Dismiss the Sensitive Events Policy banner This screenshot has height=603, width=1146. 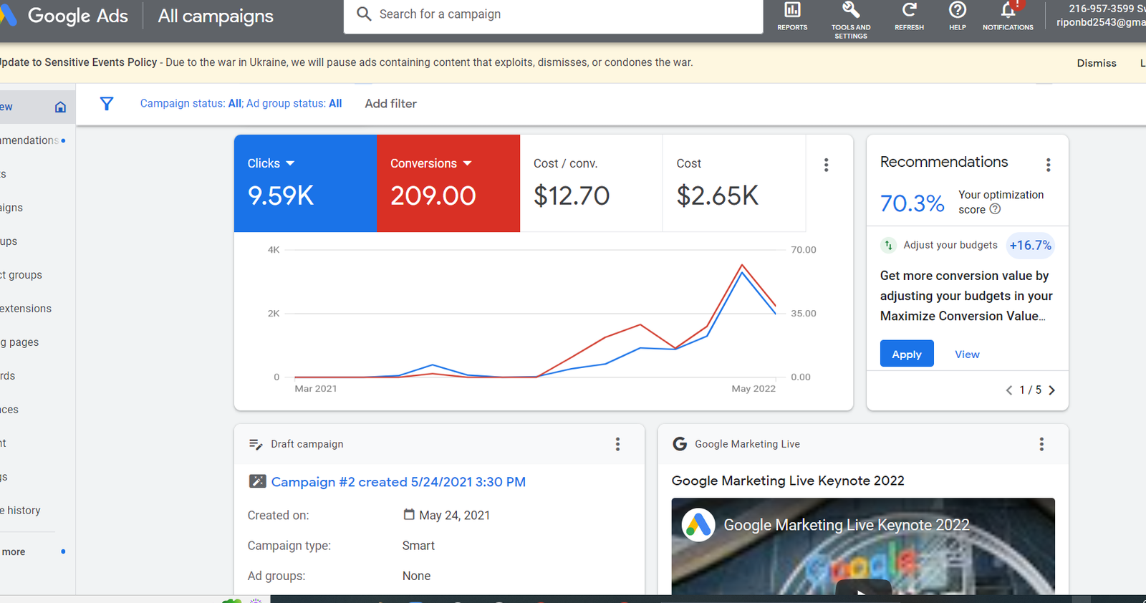1096,63
